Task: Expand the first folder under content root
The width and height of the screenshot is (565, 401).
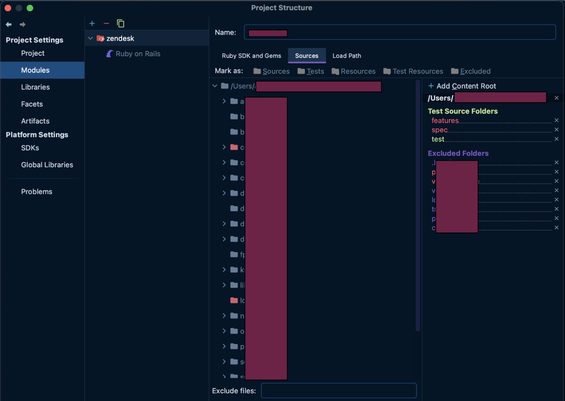Action: tap(224, 101)
